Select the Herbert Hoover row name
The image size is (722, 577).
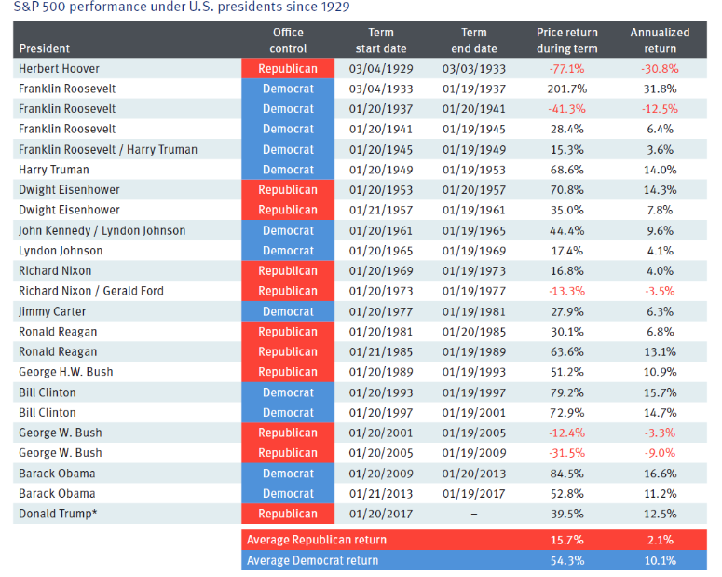60,69
